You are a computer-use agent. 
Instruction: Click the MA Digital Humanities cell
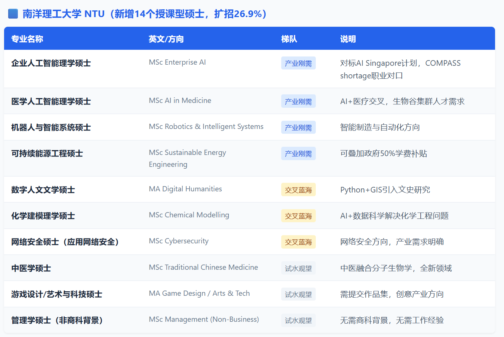185,189
